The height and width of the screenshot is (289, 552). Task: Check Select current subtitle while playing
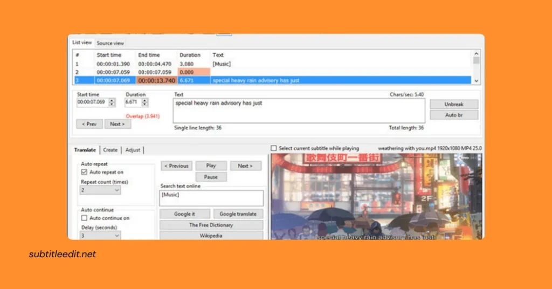(x=274, y=148)
